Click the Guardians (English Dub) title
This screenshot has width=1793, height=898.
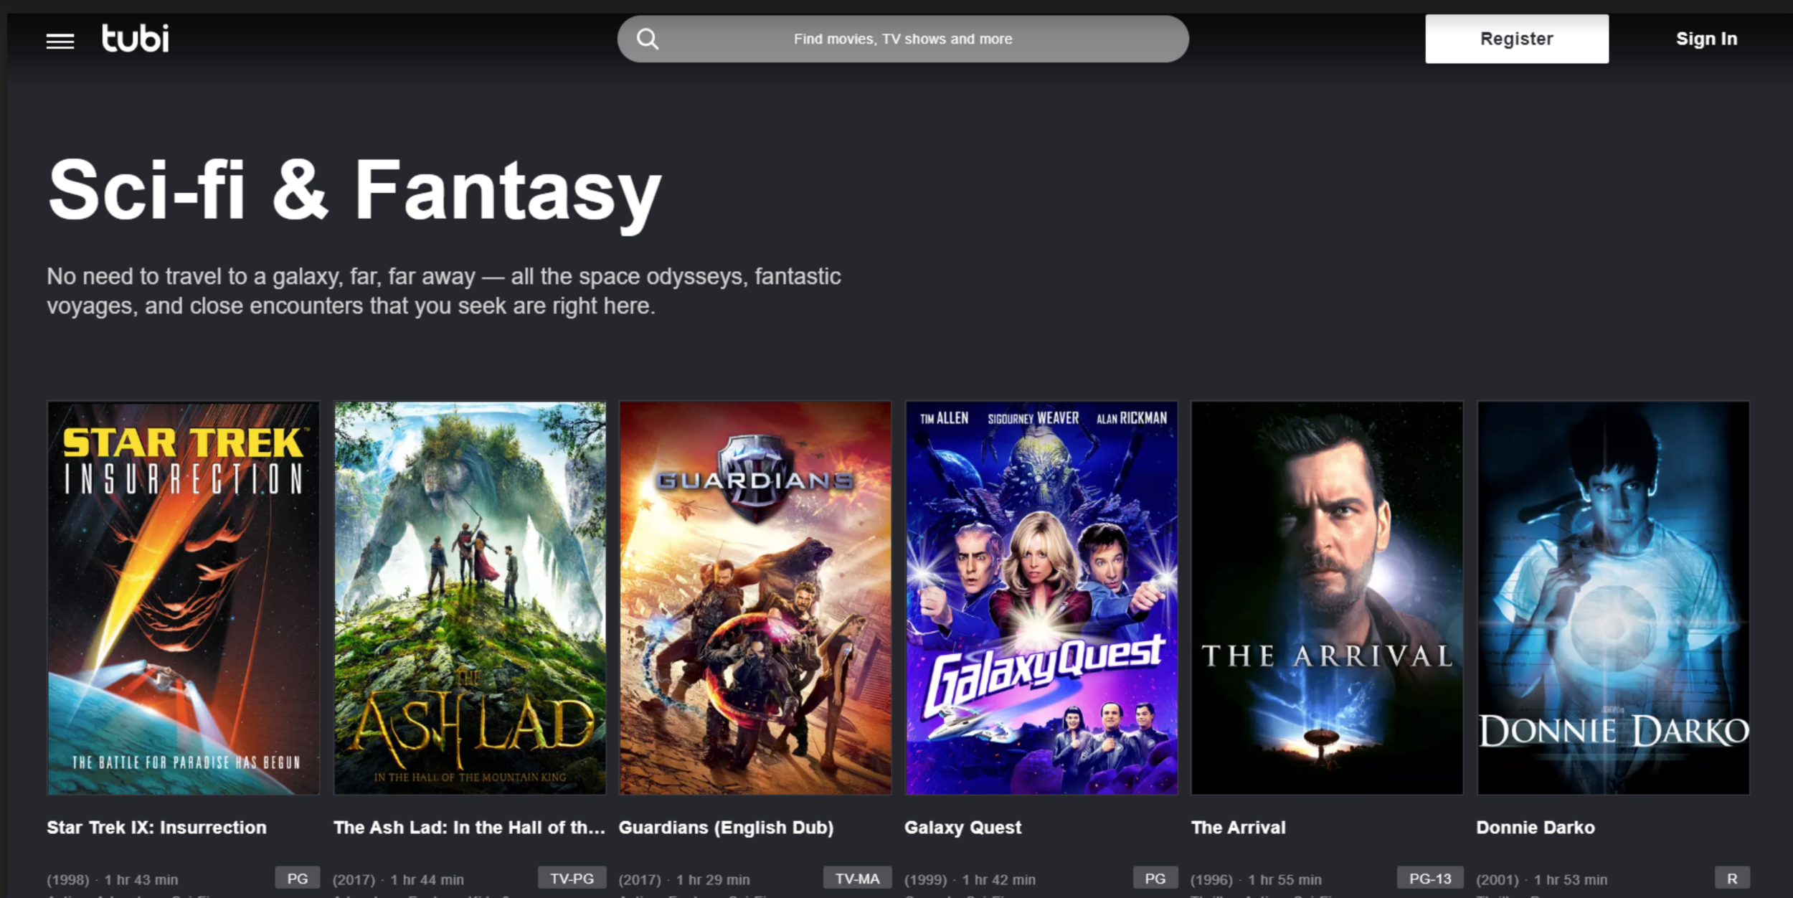(x=726, y=827)
